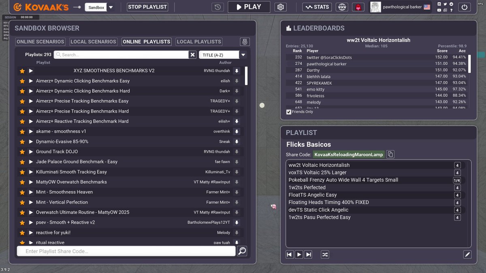Image resolution: width=486 pixels, height=273 pixels.
Task: Open the Twitter social icon
Action: 446,4
